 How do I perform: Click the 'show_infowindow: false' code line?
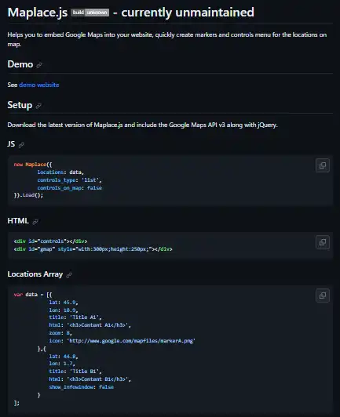tap(81, 387)
